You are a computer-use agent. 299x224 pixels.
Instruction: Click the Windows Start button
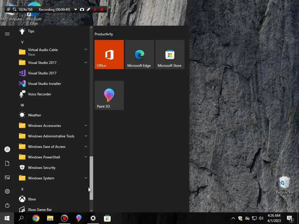pyautogui.click(x=7, y=218)
